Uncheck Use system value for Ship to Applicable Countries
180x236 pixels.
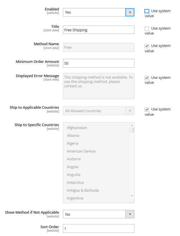[x=147, y=109]
